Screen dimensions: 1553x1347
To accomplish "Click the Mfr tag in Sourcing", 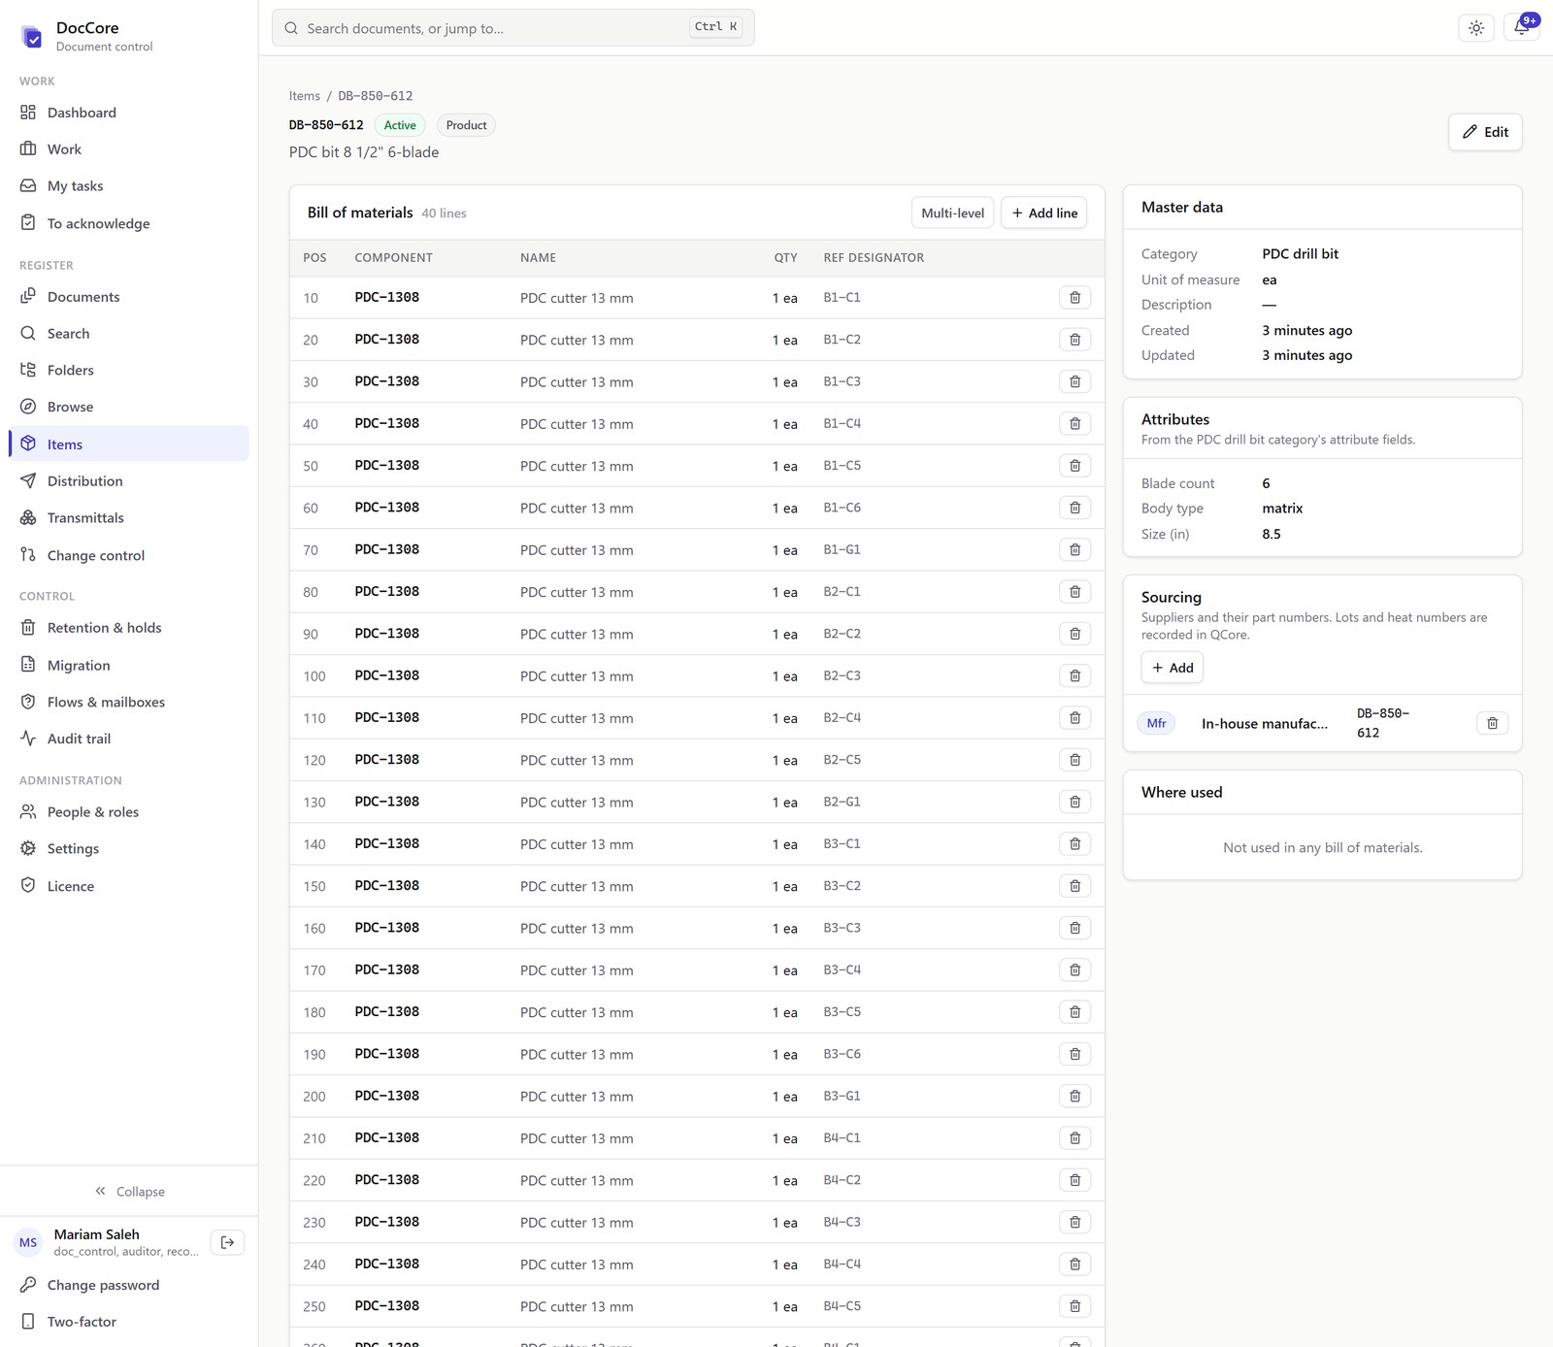I will 1156,723.
